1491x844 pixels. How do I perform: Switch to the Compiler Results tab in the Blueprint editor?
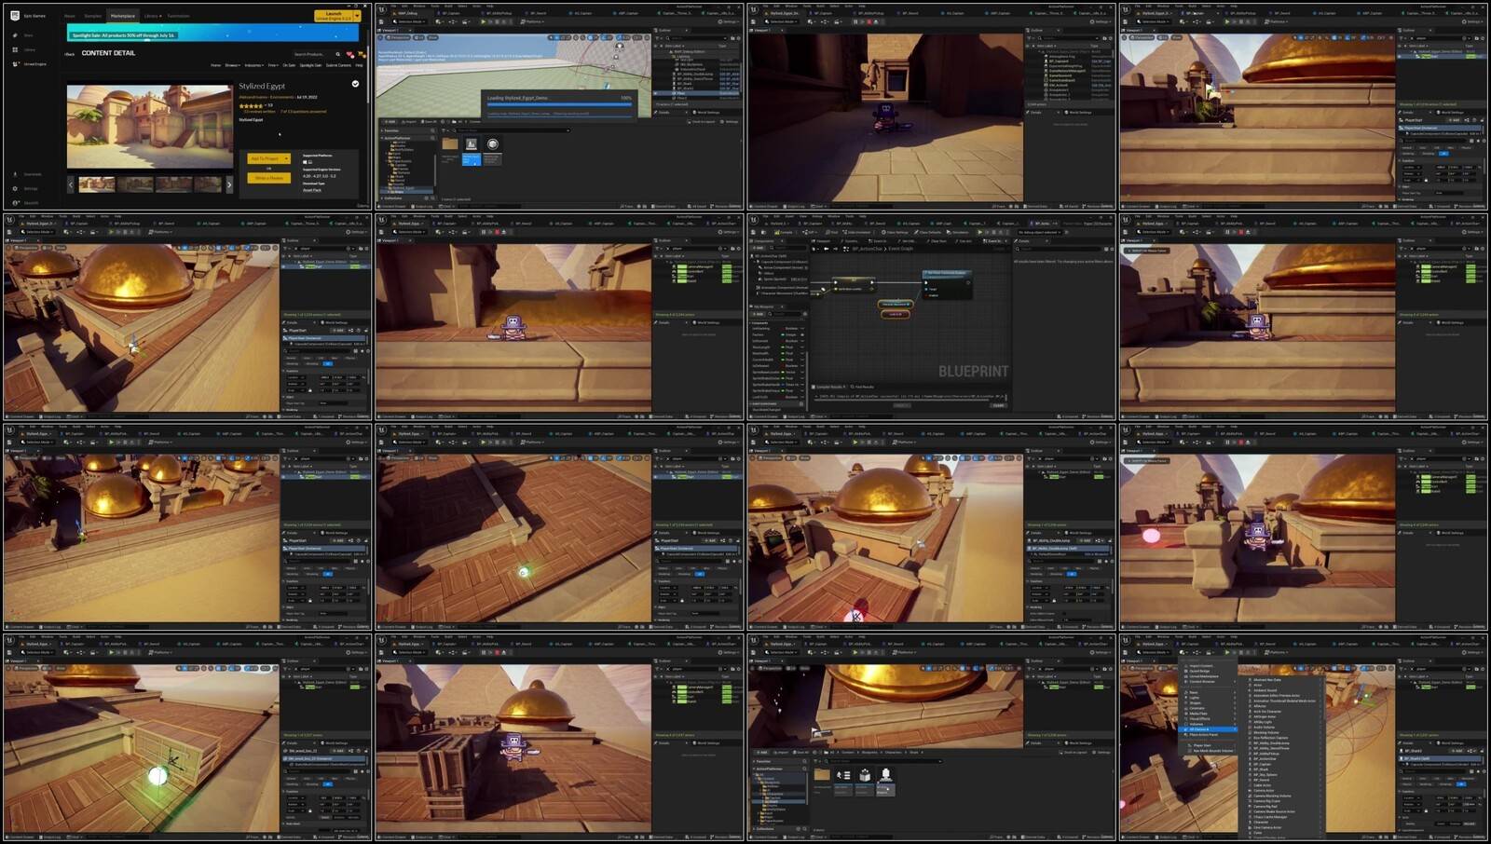click(828, 387)
